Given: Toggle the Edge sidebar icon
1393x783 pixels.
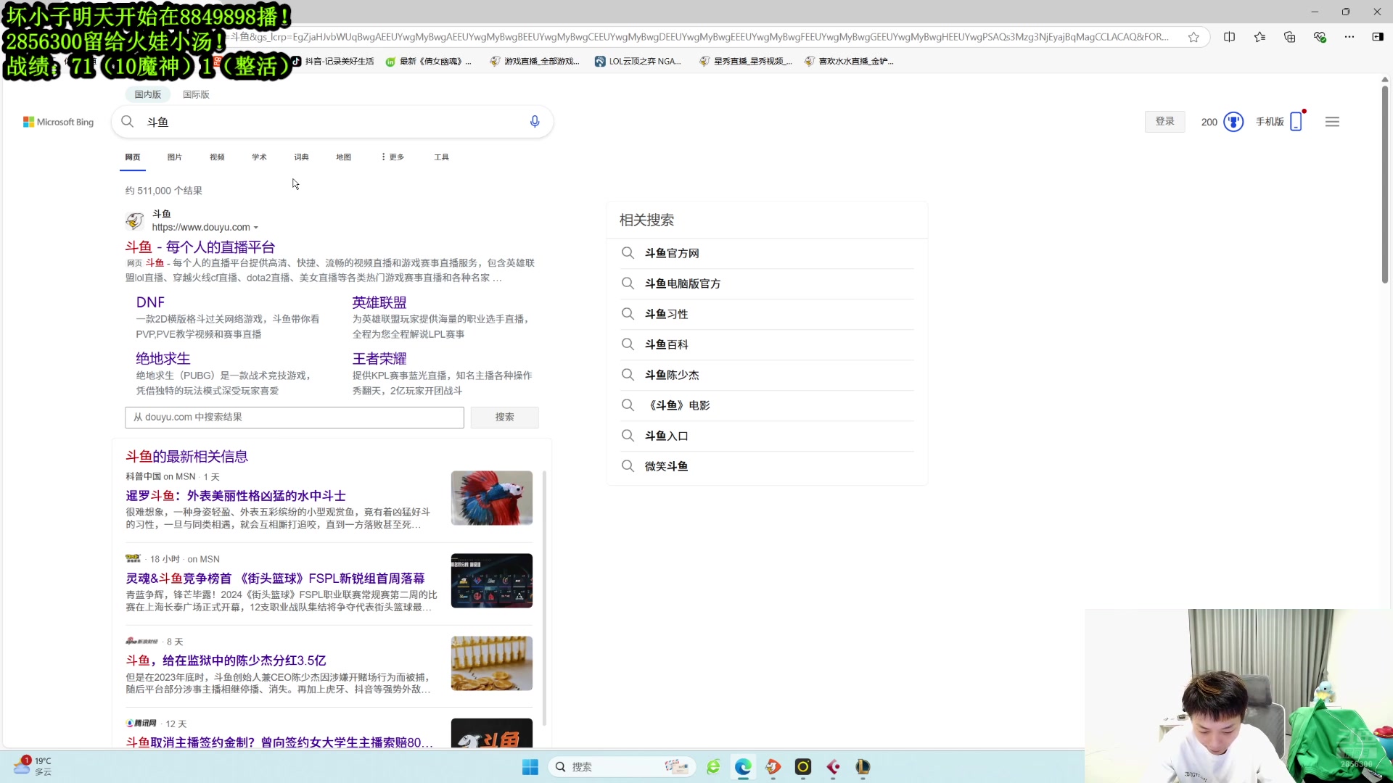Looking at the screenshot, I should point(1378,37).
